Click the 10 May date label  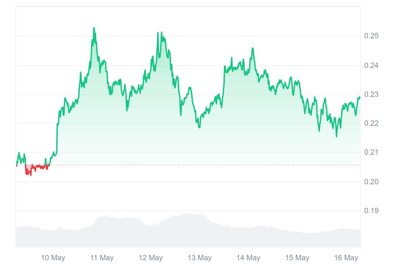(53, 258)
